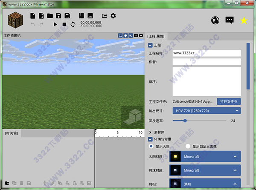Select the 显示天空 radio button
This screenshot has height=190, width=256.
tap(151, 146)
